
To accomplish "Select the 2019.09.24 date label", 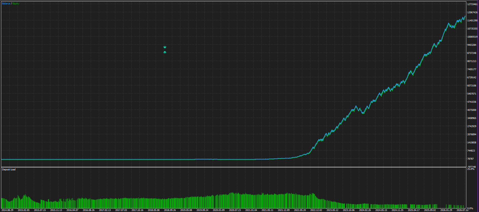I will (202, 210).
